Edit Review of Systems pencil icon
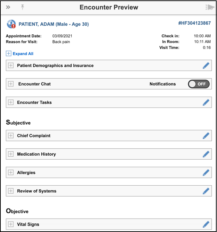The image size is (217, 232). pos(206,191)
